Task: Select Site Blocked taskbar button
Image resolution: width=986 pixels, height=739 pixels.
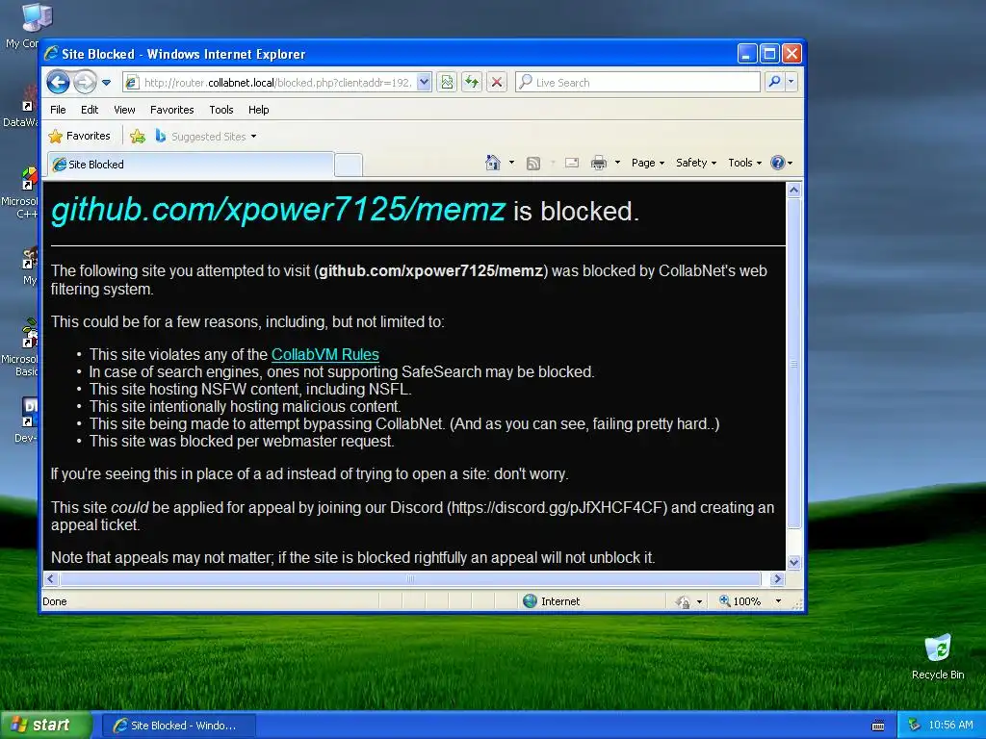Action: pos(178,726)
